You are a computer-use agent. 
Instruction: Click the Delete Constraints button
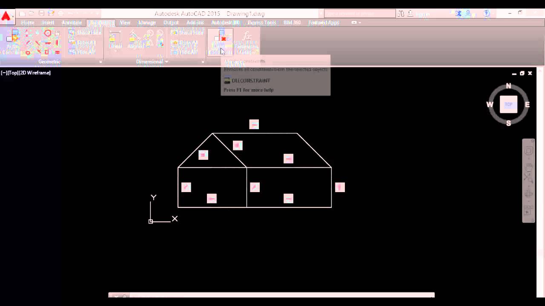click(x=220, y=42)
